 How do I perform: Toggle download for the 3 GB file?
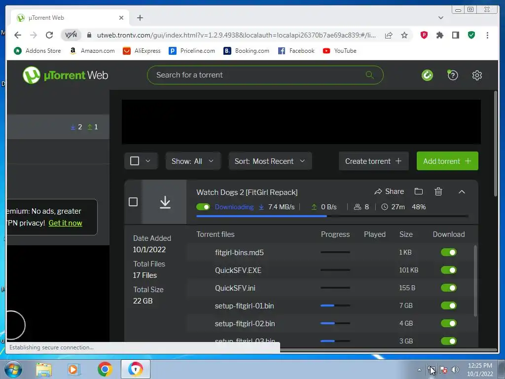449,341
